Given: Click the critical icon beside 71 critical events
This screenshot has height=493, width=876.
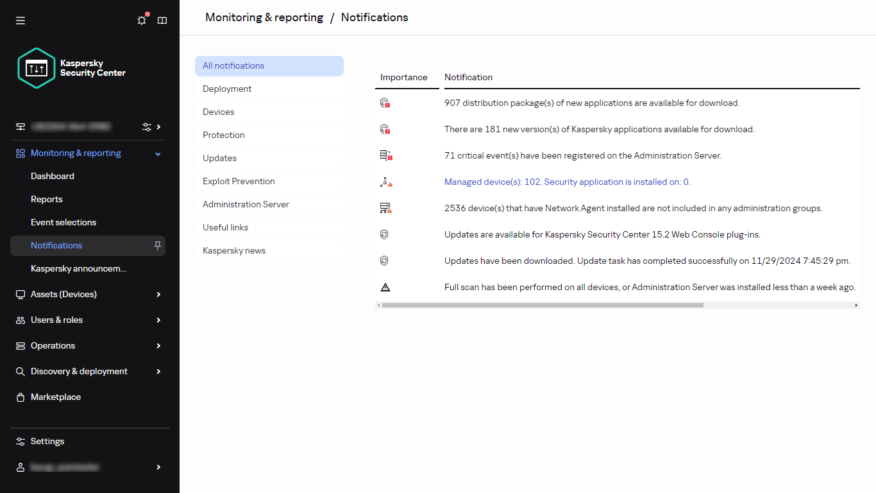Looking at the screenshot, I should point(385,155).
